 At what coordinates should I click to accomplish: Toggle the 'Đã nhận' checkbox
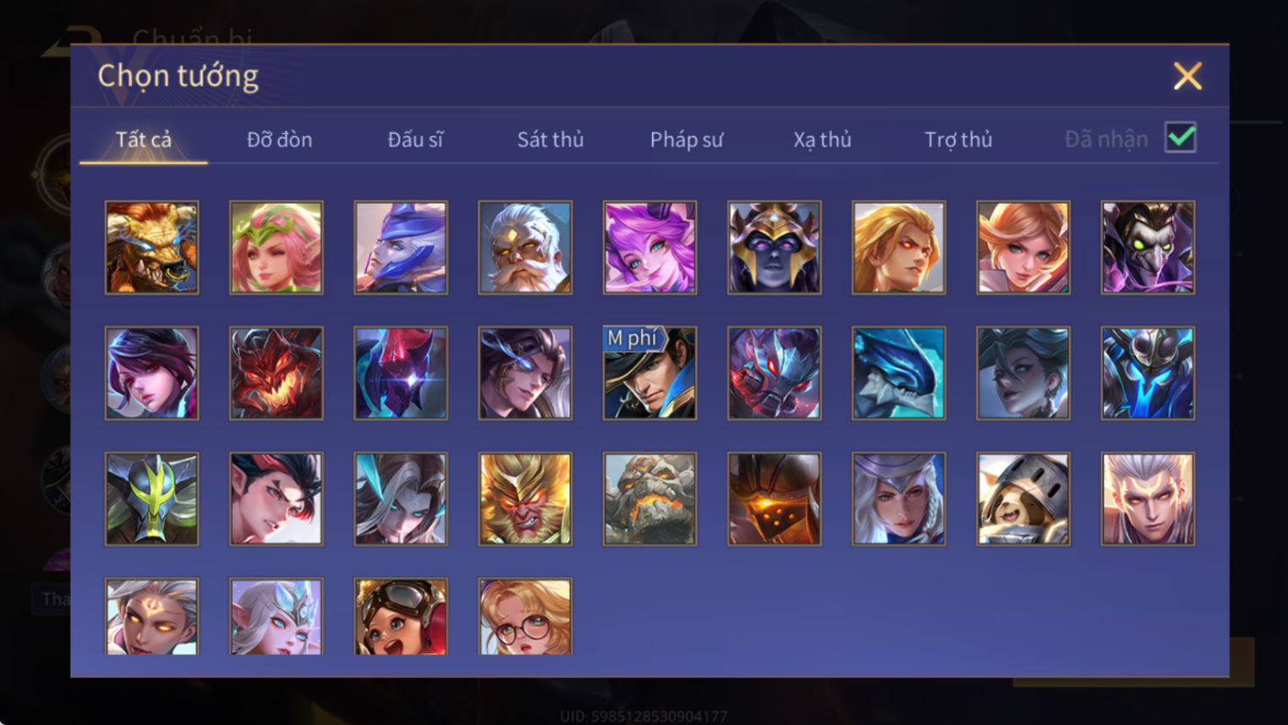1181,137
